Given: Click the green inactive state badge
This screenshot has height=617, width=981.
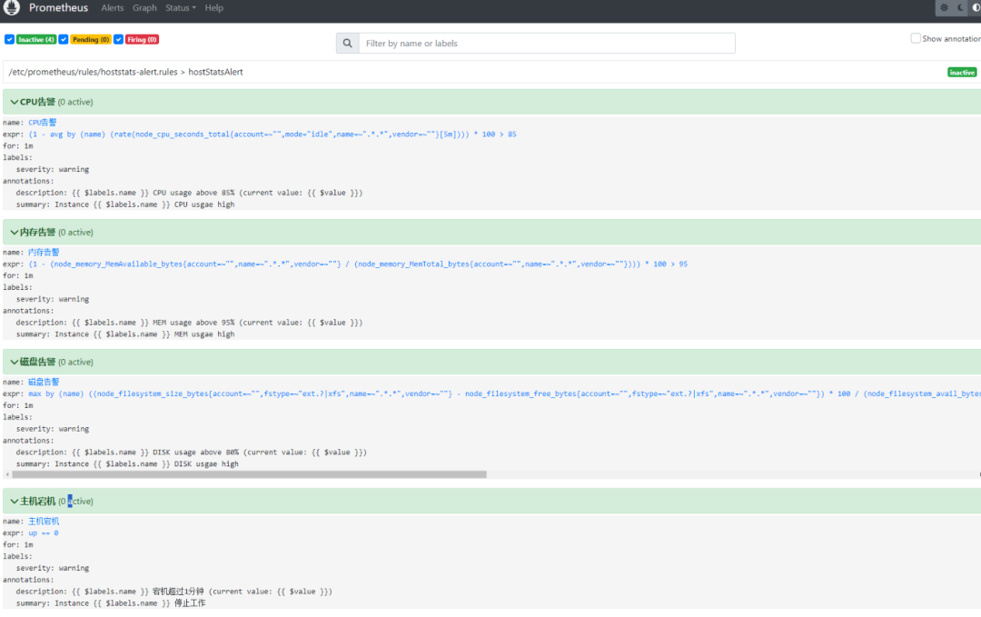Looking at the screenshot, I should 962,71.
